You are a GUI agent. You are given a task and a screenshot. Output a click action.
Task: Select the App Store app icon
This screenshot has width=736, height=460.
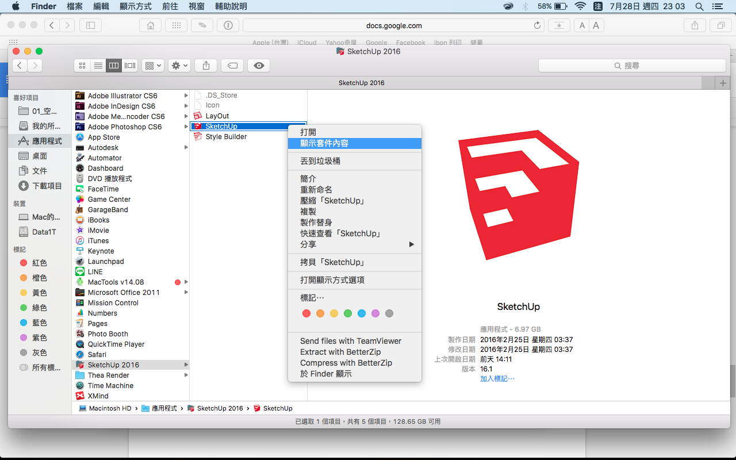click(x=80, y=137)
